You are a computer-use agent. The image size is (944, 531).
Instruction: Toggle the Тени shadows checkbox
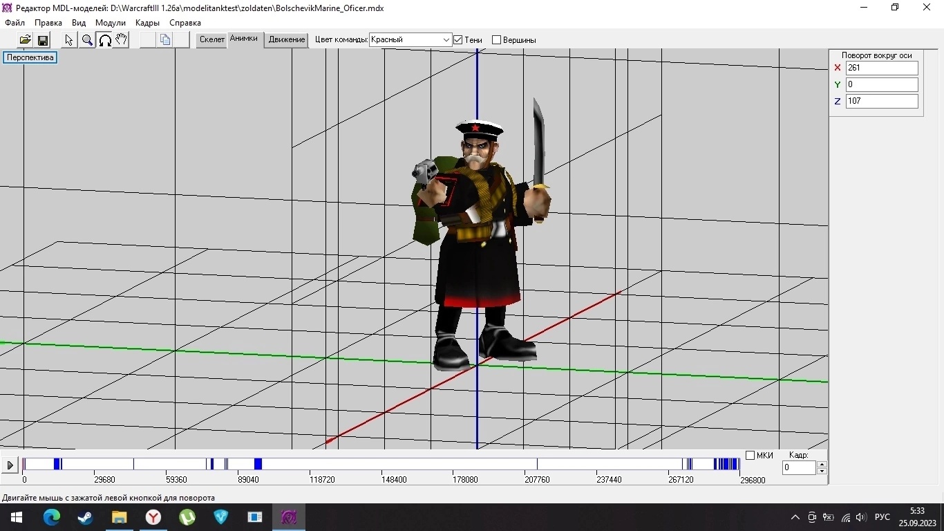pyautogui.click(x=457, y=40)
